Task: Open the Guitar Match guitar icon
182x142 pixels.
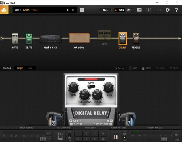Action: pos(60,136)
